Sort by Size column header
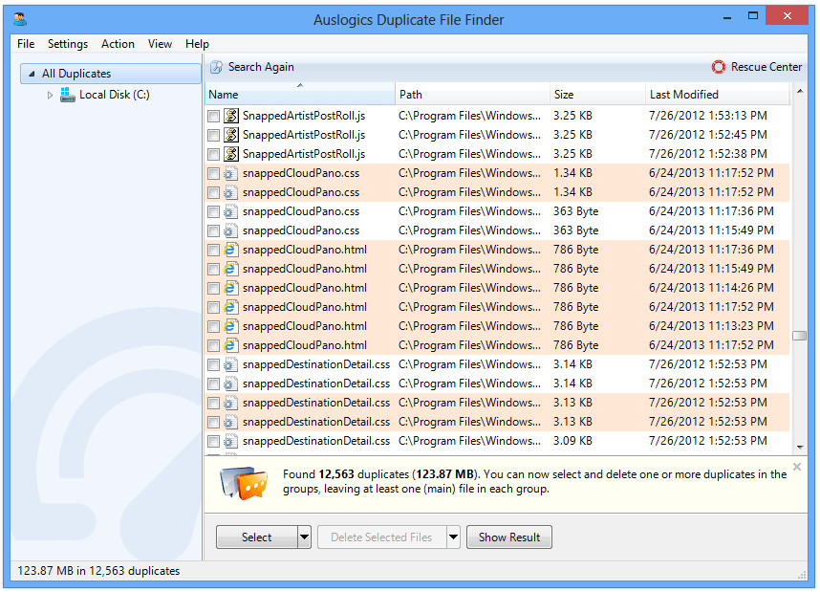 tap(597, 95)
